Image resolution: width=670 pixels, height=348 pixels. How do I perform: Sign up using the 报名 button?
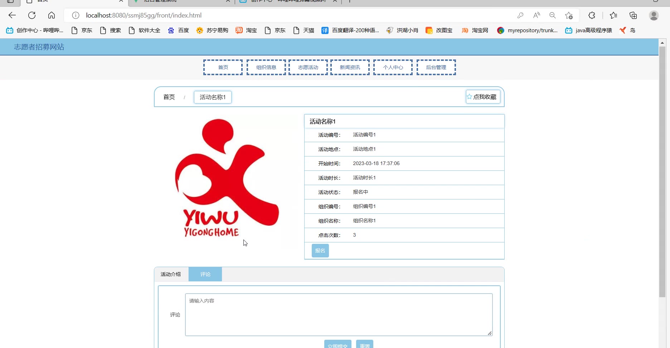(320, 251)
